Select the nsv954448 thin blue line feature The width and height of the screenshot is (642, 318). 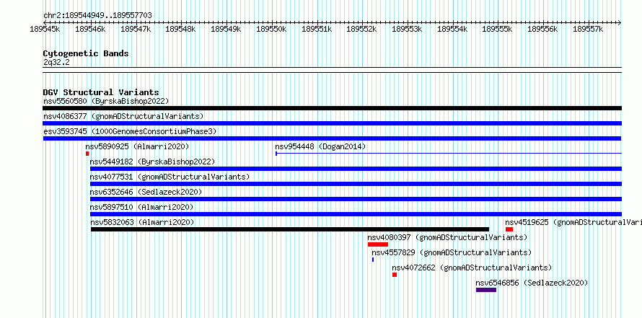449,154
